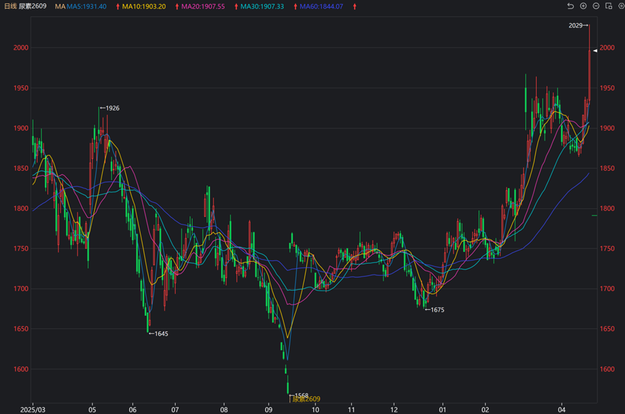Click the red arrow before MA10 label
Image resolution: width=625 pixels, height=414 pixels.
pyautogui.click(x=118, y=7)
